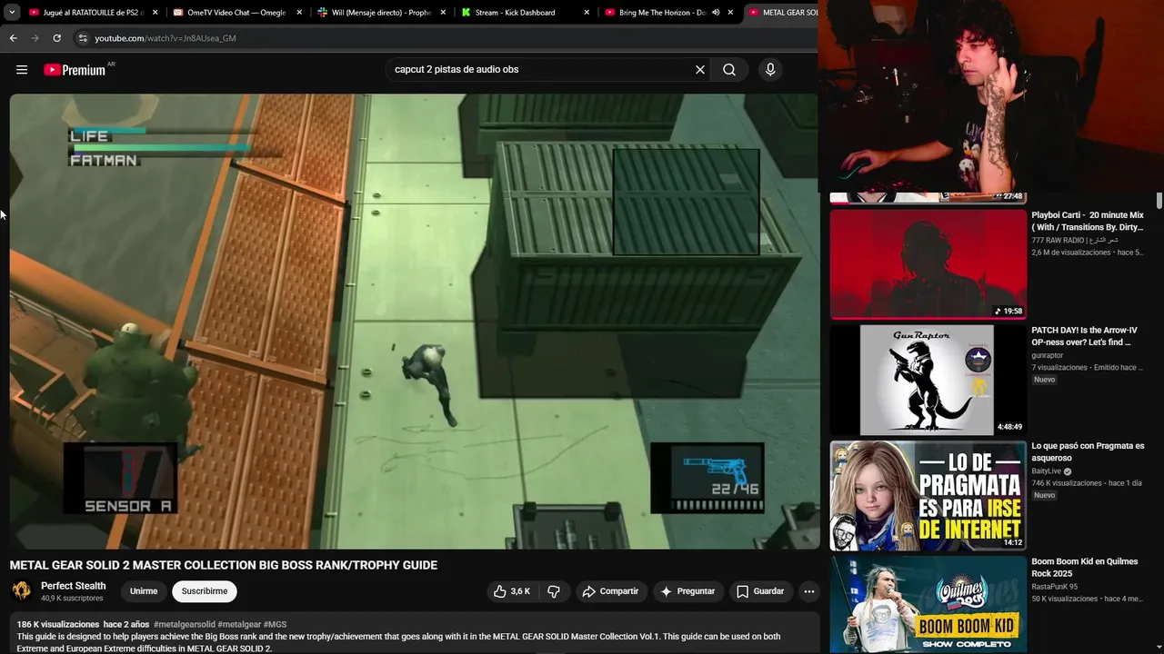Close the Bring Me The Horizon tab

[730, 13]
